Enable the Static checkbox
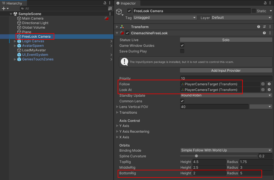The height and width of the screenshot is (180, 274). [x=254, y=11]
